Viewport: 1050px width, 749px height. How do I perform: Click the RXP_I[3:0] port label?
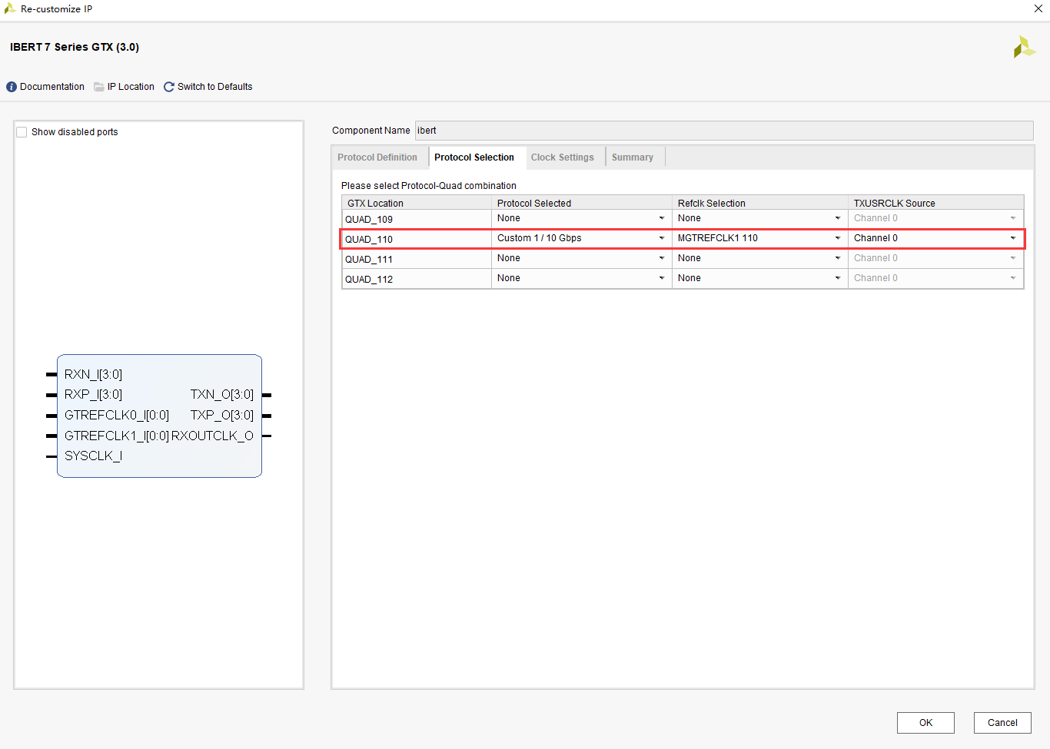tap(93, 394)
